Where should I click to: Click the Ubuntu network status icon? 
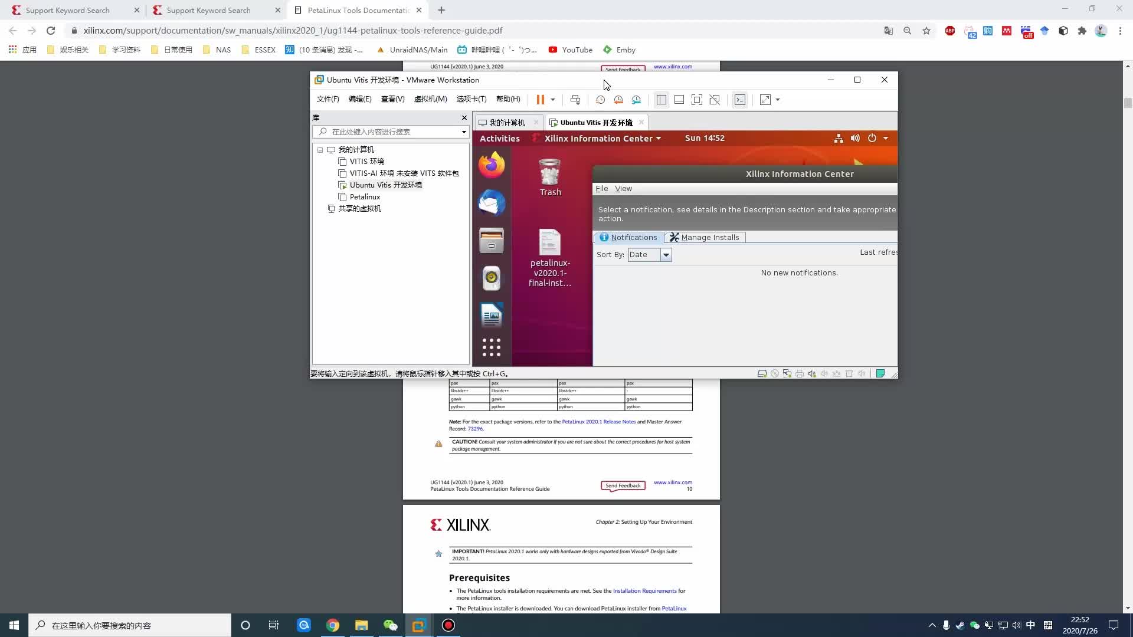click(839, 139)
